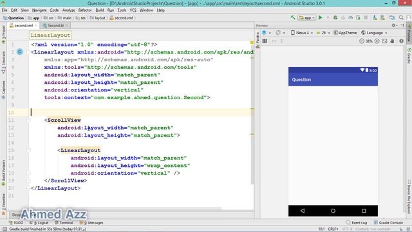Open Device File Explorer side tab
Image resolution: width=412 pixels, height=232 pixels.
point(409,197)
